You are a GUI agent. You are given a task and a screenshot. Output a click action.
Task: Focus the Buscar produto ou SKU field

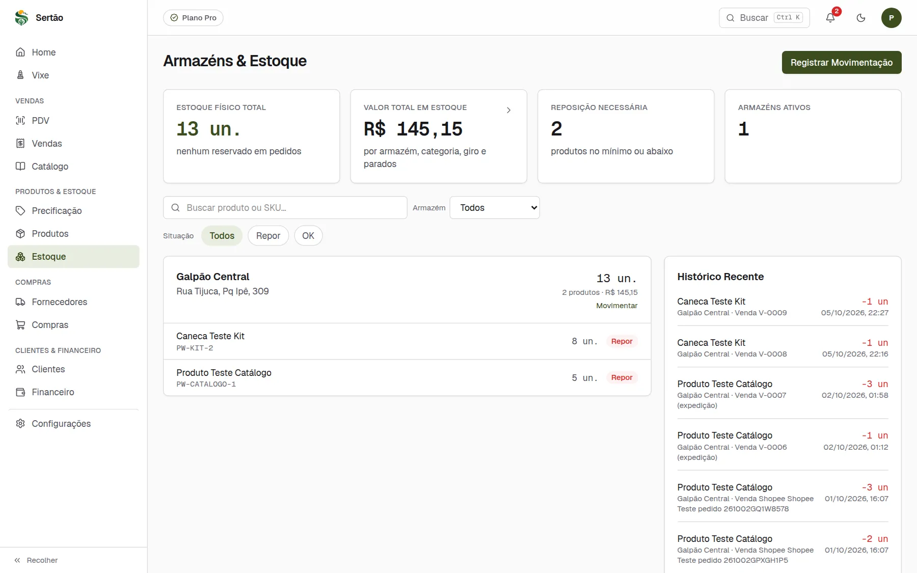[x=285, y=208]
